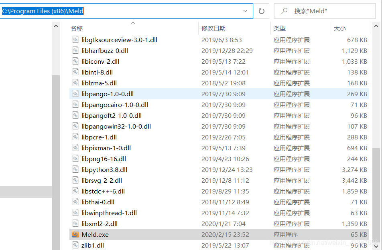Select file name libiconv-2.dll
The image size is (382, 250).
100,62
